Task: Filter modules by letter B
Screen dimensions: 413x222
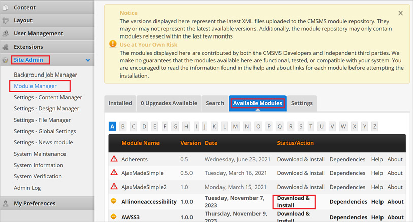Action: 123,126
